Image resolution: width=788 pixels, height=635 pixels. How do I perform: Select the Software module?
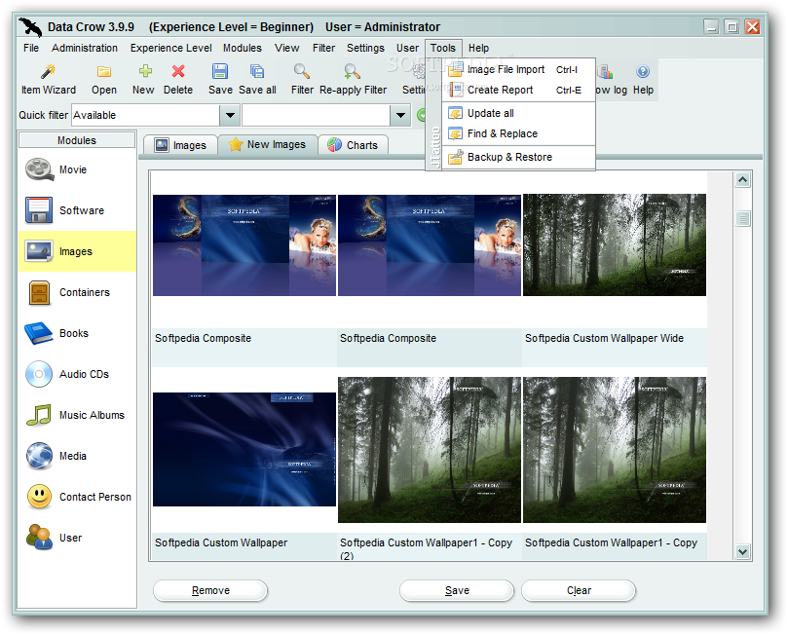click(x=77, y=210)
